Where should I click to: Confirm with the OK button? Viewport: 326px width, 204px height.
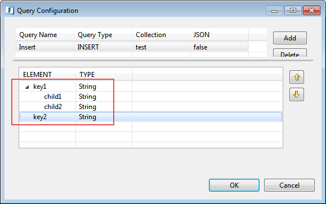pos(234,185)
